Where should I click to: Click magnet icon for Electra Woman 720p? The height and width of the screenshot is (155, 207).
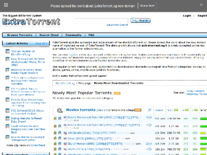(60, 118)
